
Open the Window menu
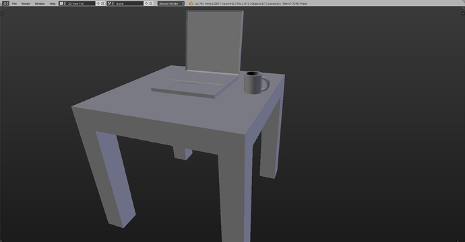[40, 3]
